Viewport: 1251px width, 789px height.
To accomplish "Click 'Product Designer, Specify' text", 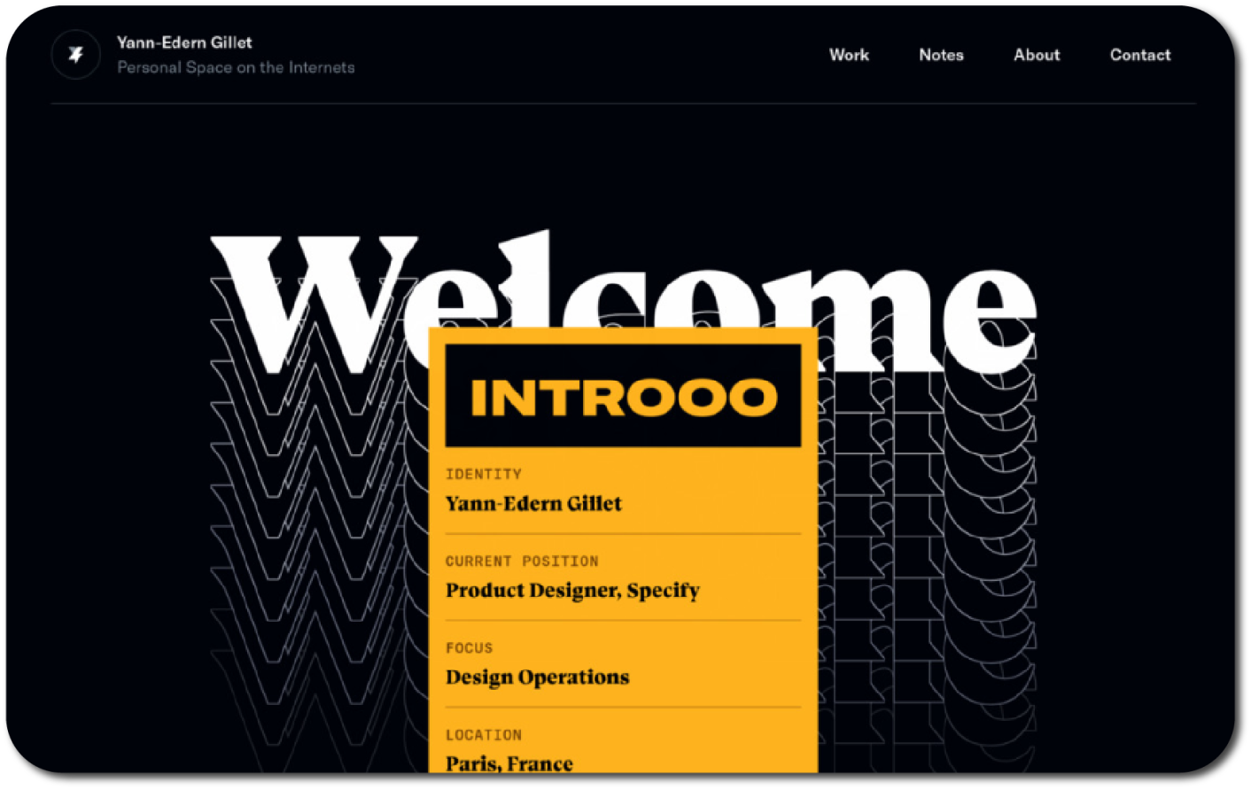I will 572,591.
